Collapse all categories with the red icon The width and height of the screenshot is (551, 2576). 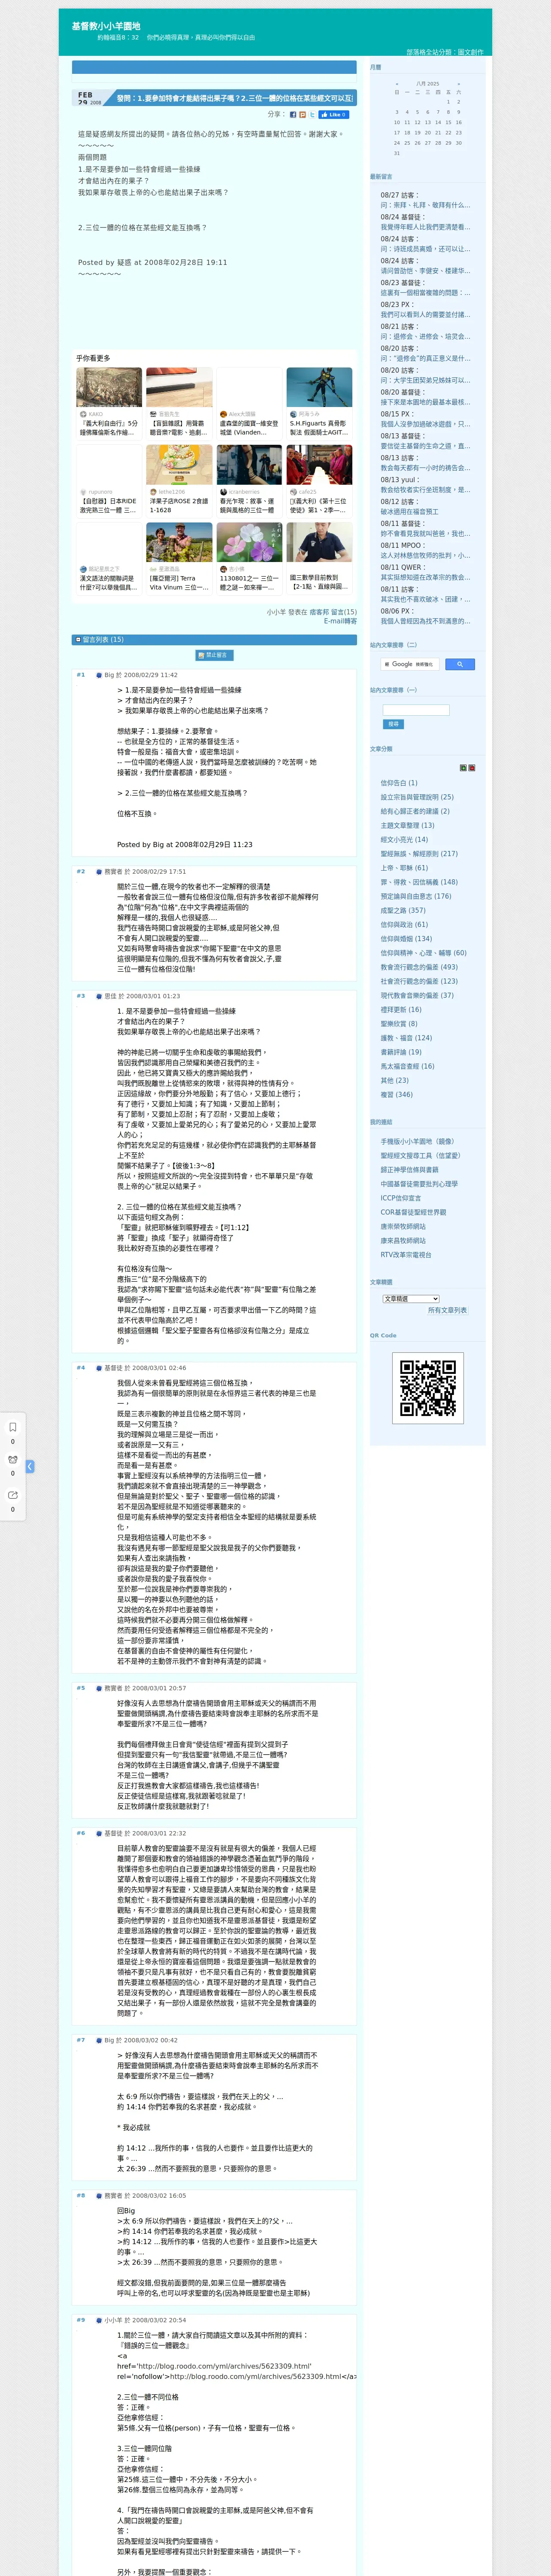click(x=472, y=768)
